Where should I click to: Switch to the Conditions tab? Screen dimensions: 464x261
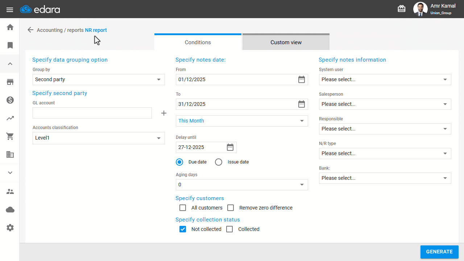(x=198, y=42)
